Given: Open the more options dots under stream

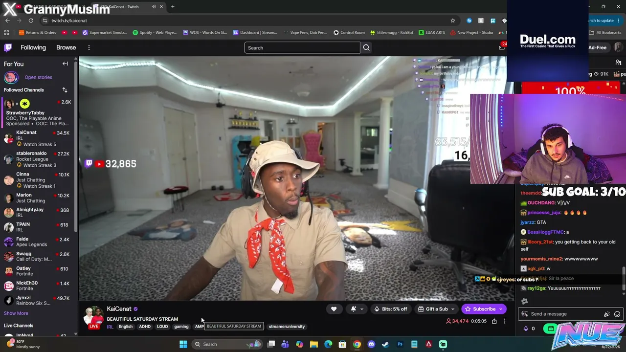Looking at the screenshot, I should pos(505,321).
